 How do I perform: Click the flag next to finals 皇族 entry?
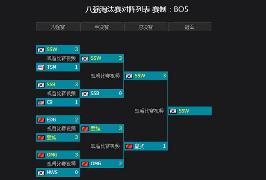pyautogui.click(x=129, y=146)
